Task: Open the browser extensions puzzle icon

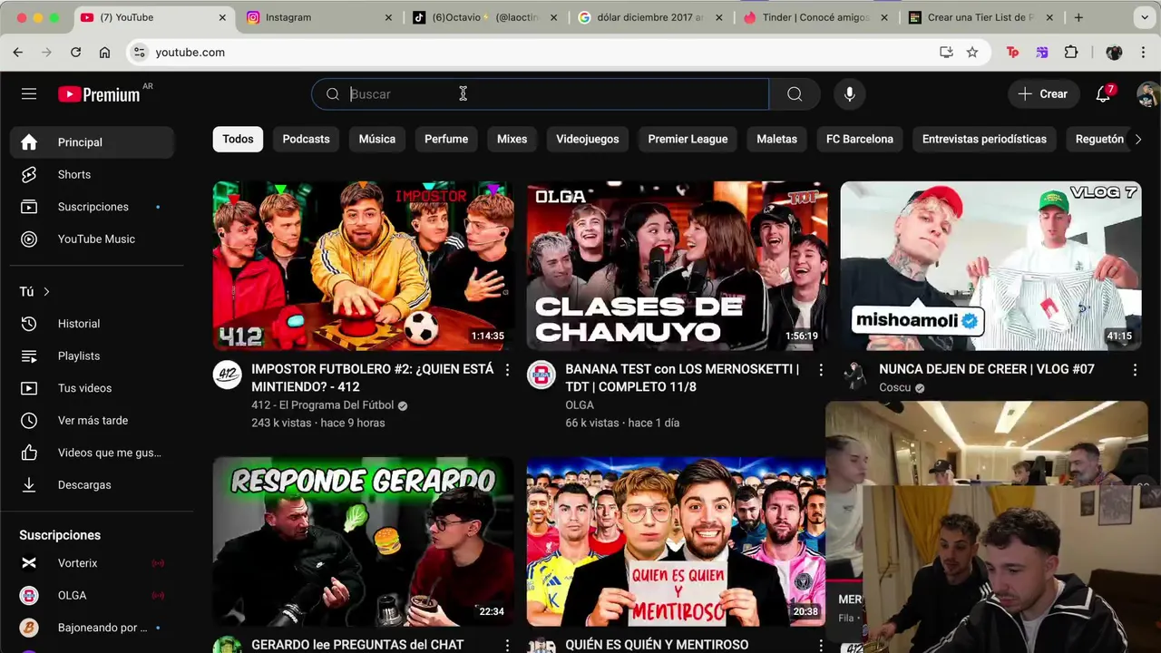Action: (x=1071, y=53)
